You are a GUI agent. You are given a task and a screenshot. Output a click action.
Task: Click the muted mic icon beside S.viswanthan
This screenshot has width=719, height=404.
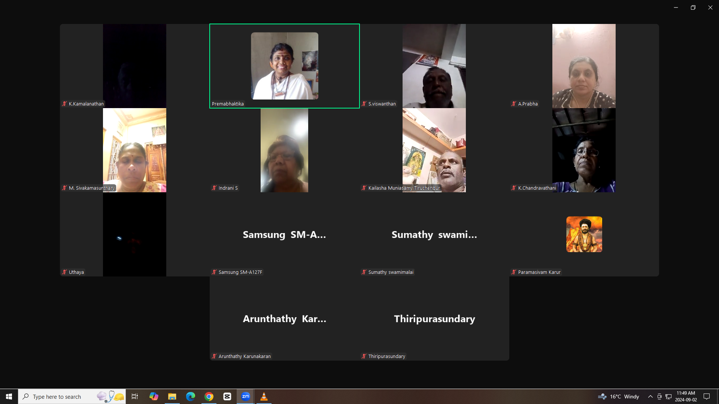[x=364, y=104]
